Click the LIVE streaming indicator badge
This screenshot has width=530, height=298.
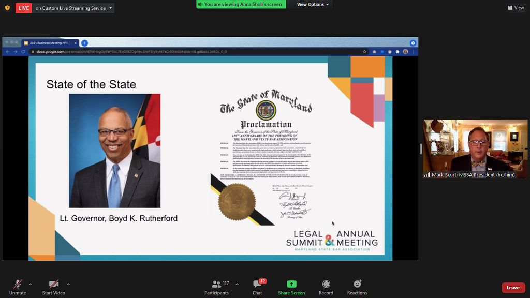pyautogui.click(x=23, y=8)
